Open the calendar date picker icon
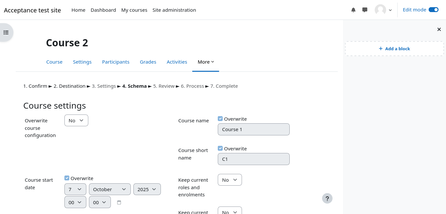Viewport: 446px width, 214px height. click(119, 203)
